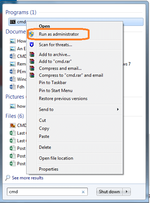Image resolution: width=150 pixels, height=203 pixels.
Task: Click the picture icon next to "how" under Pictures
Action: [13, 106]
